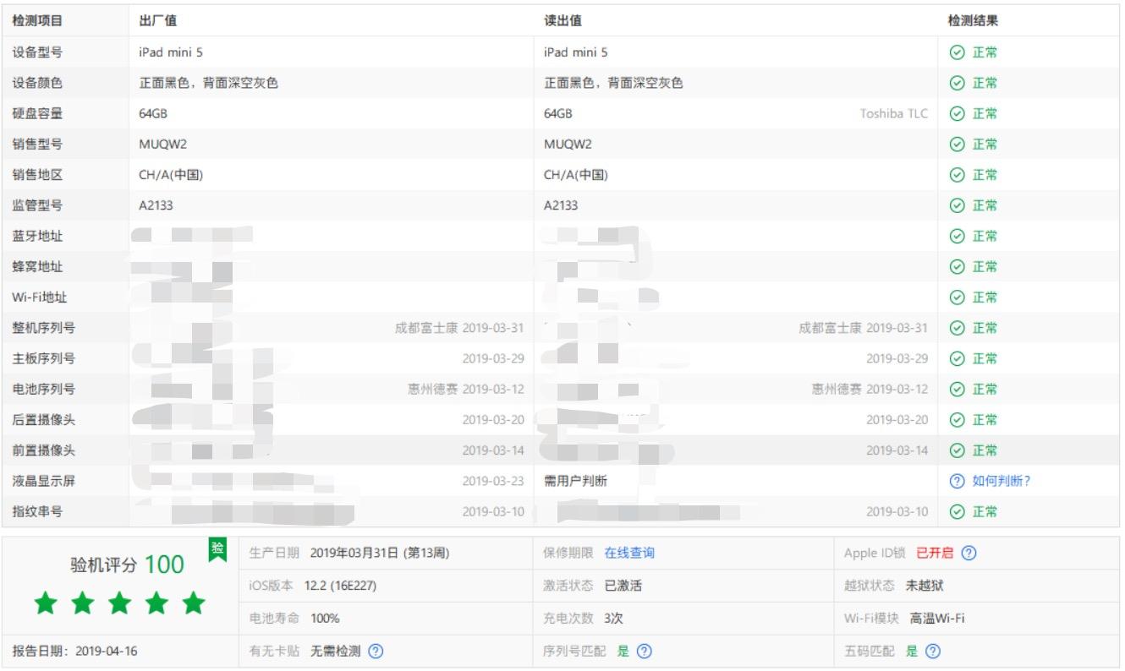Click the third green star rating icon
1125x671 pixels.
click(x=120, y=603)
